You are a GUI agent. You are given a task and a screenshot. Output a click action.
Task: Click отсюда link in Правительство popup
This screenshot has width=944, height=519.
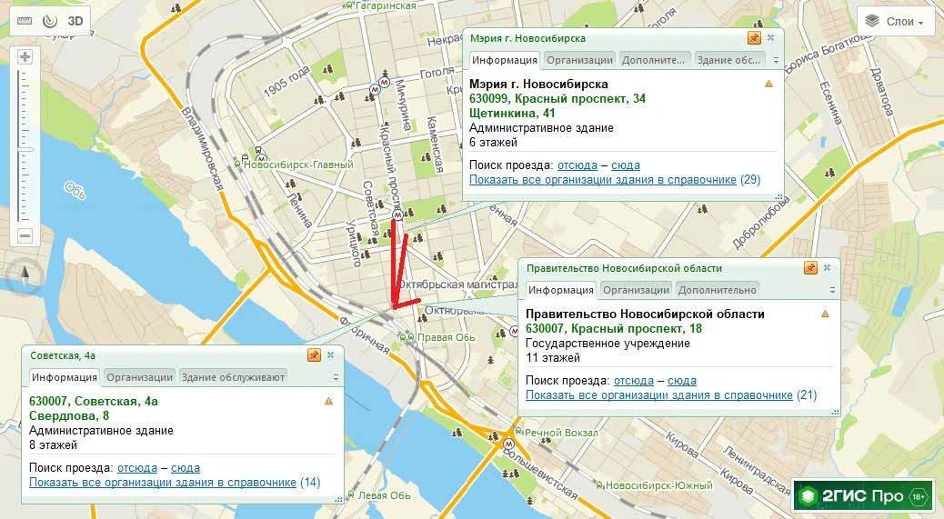pos(633,380)
